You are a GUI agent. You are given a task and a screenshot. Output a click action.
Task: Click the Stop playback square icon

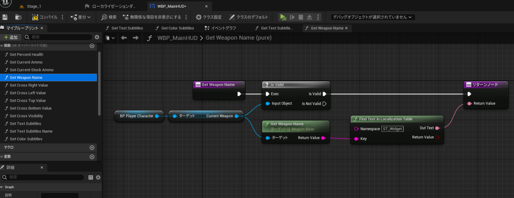301,17
